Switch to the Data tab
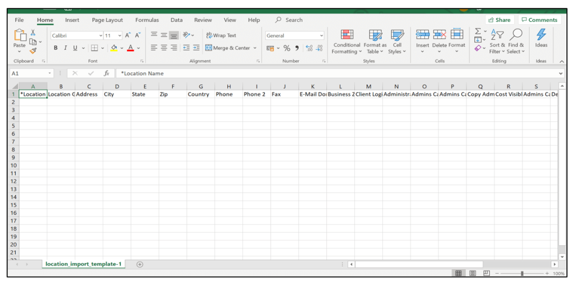 point(176,20)
